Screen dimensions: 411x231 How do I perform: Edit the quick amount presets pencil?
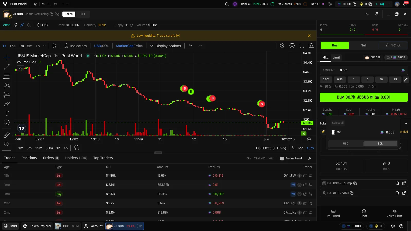pos(406,80)
